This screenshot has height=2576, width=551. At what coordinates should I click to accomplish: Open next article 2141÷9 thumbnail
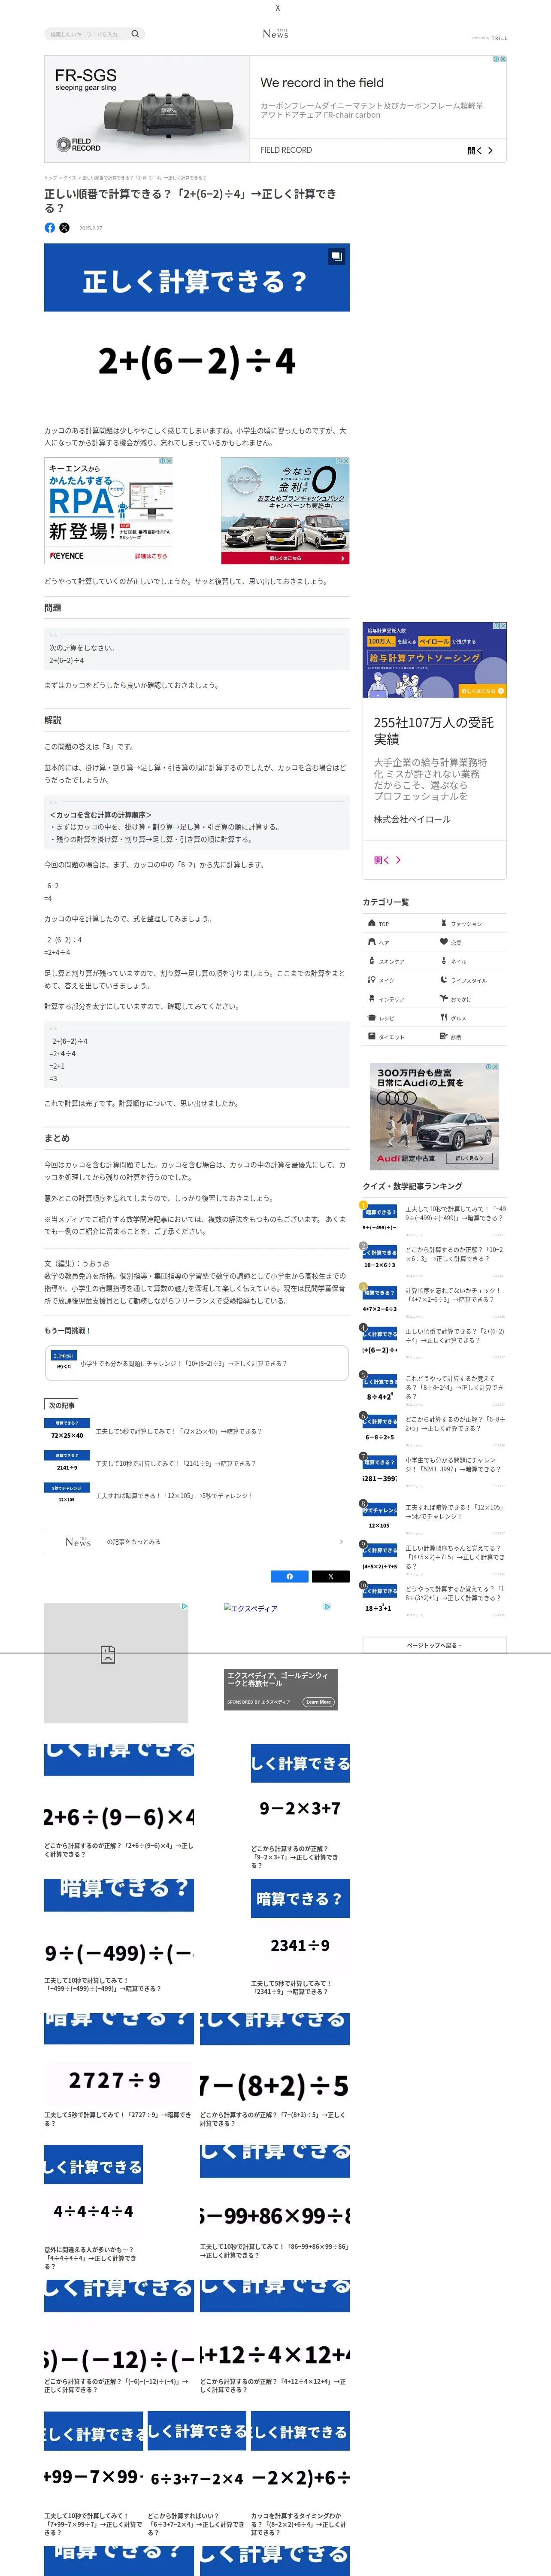67,1463
